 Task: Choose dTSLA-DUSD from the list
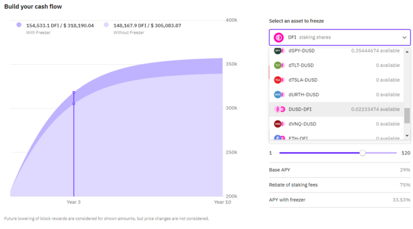[337, 80]
